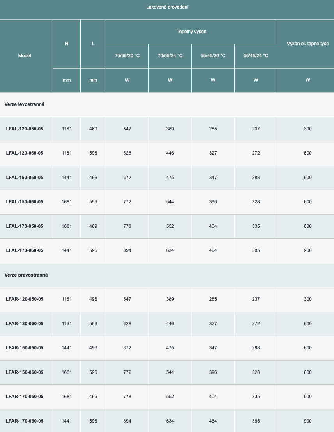
Task: Click the 778 value in the LFAL-170-050-05 row
Action: [127, 226]
